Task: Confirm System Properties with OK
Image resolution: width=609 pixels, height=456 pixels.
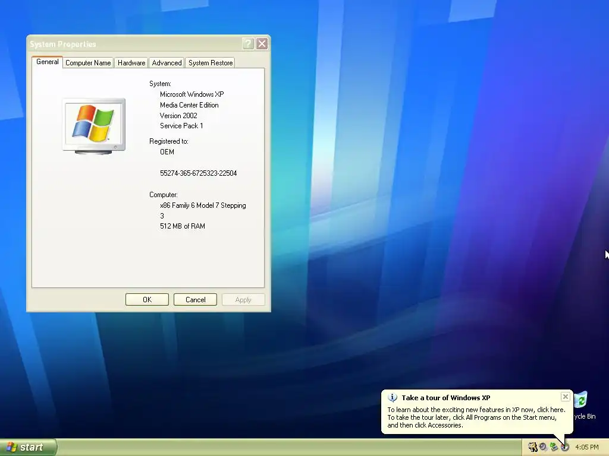Action: 147,300
